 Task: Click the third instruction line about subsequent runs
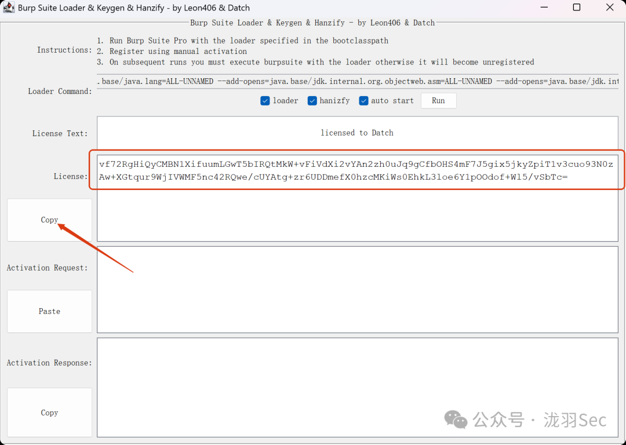pyautogui.click(x=321, y=62)
